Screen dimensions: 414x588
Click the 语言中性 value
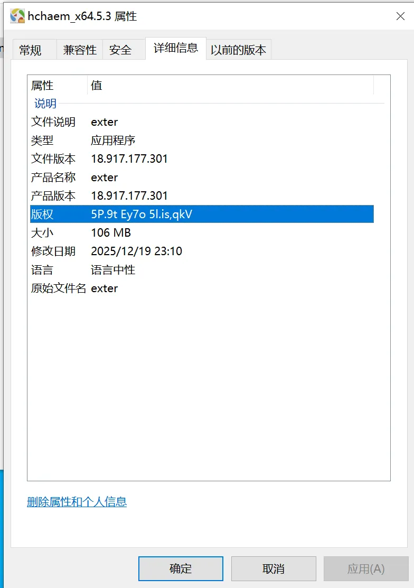pyautogui.click(x=113, y=270)
